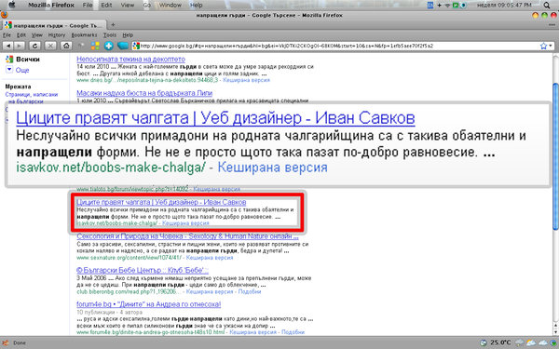The height and width of the screenshot is (349, 559).
Task: Click the blue square menu bar icon
Action: pos(430,5)
